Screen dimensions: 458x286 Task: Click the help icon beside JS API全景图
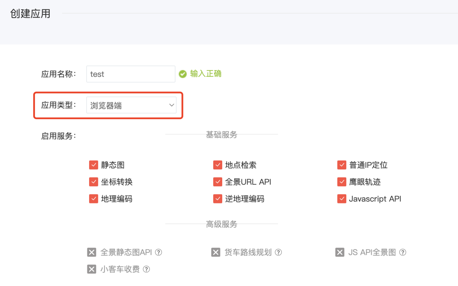tap(403, 252)
